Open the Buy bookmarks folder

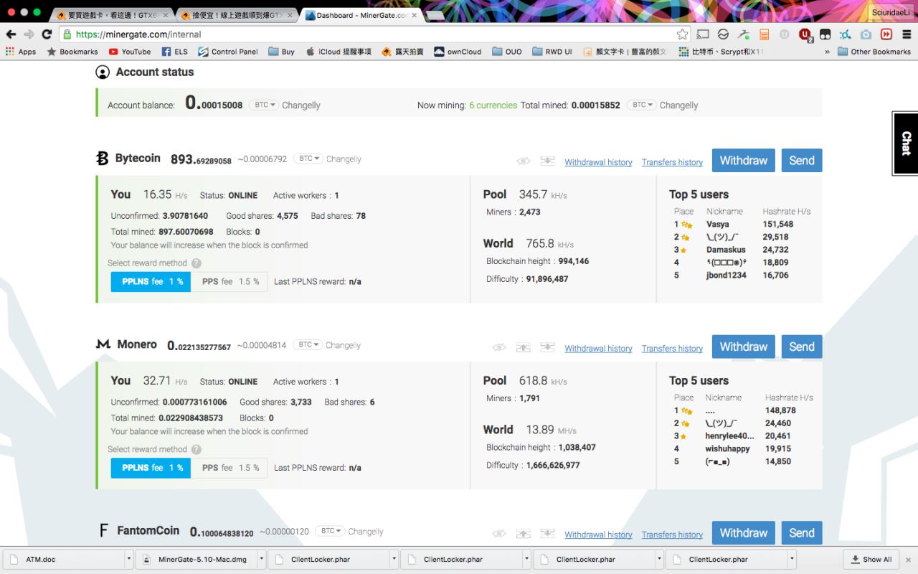281,52
